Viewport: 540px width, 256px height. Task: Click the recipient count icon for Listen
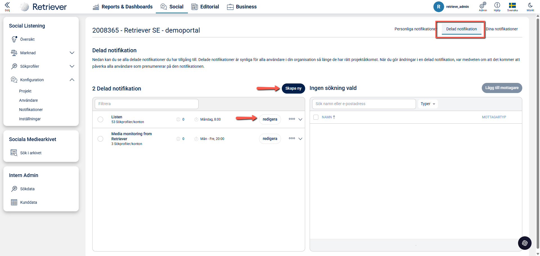click(178, 119)
